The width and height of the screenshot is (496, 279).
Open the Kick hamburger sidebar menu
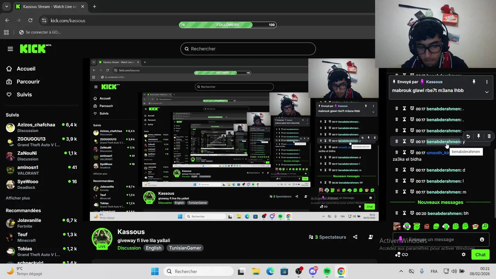10,49
